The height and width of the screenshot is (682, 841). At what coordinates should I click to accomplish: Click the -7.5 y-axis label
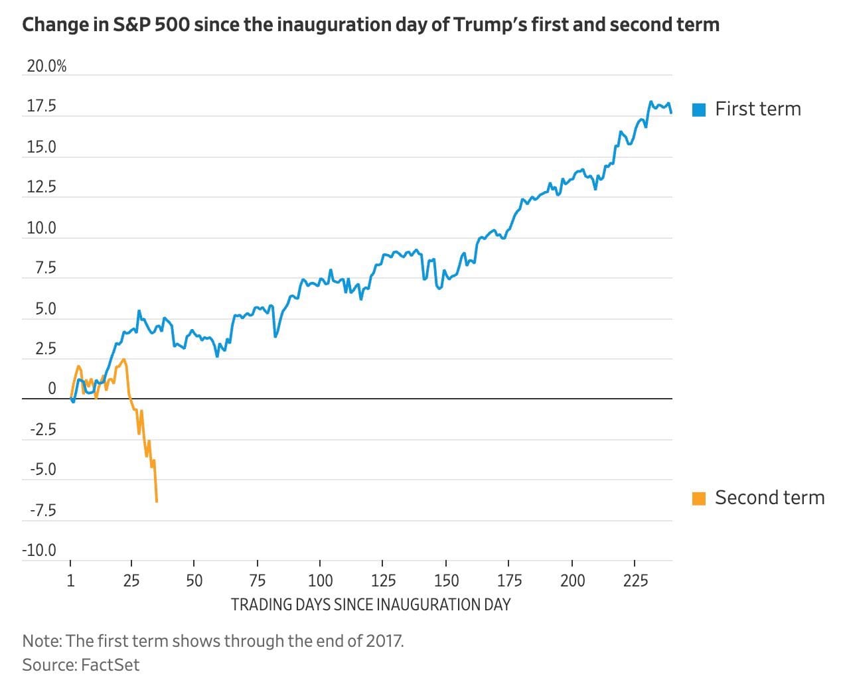click(x=42, y=510)
